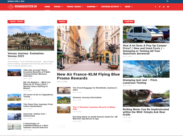Expand the More navigation menu
This screenshot has height=136, width=183.
tap(129, 6)
